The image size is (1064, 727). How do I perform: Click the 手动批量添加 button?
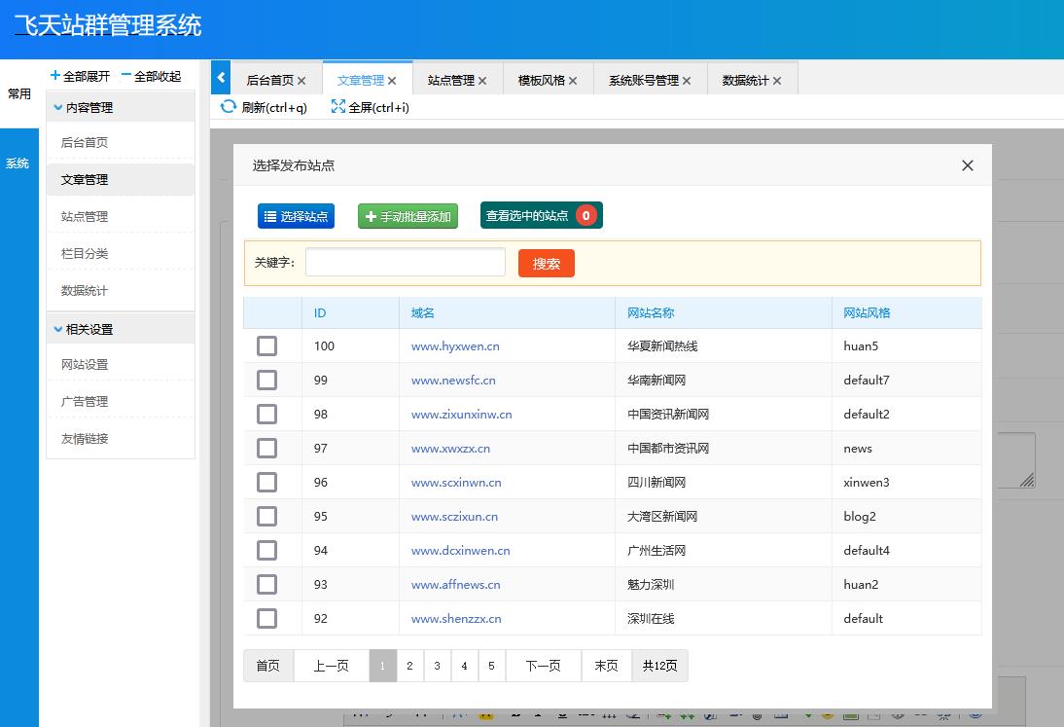(x=408, y=216)
